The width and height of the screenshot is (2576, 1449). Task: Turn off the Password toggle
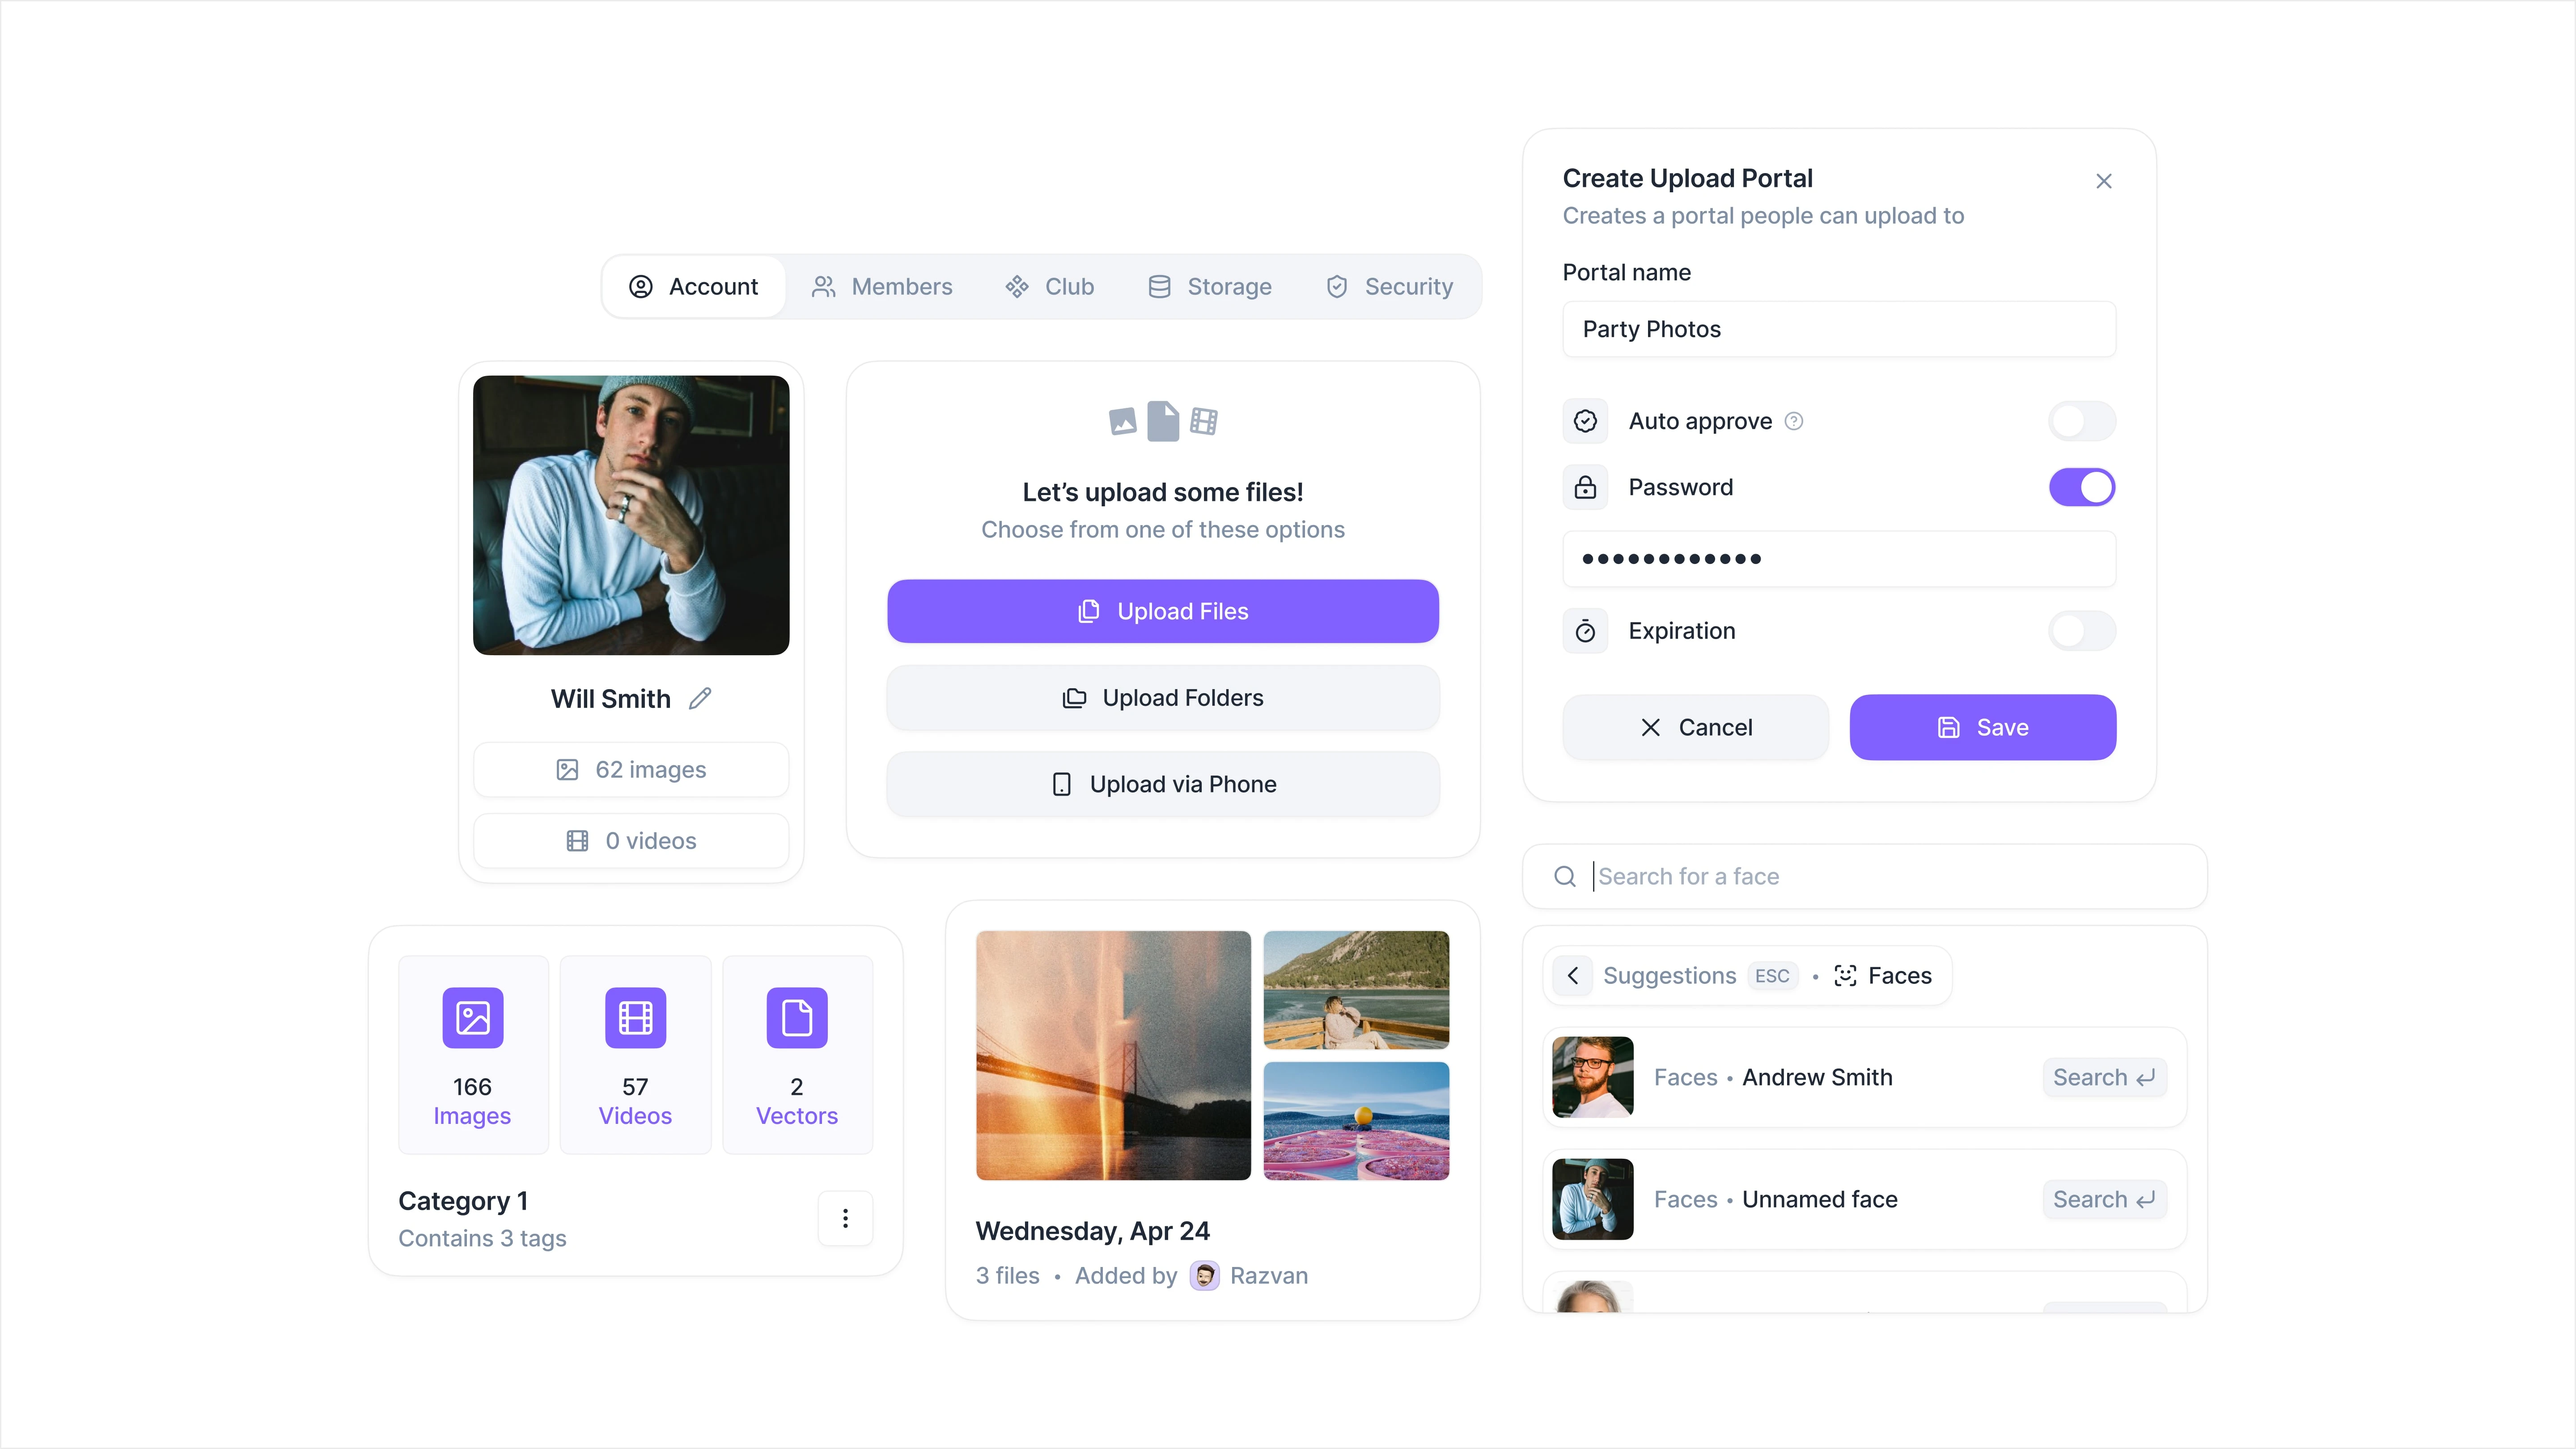(x=2082, y=487)
